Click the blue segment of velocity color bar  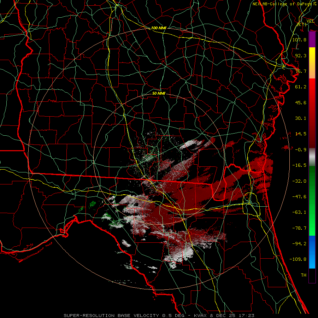tap(312, 252)
